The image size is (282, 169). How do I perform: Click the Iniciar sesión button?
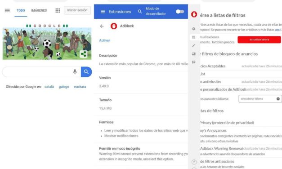77,10
